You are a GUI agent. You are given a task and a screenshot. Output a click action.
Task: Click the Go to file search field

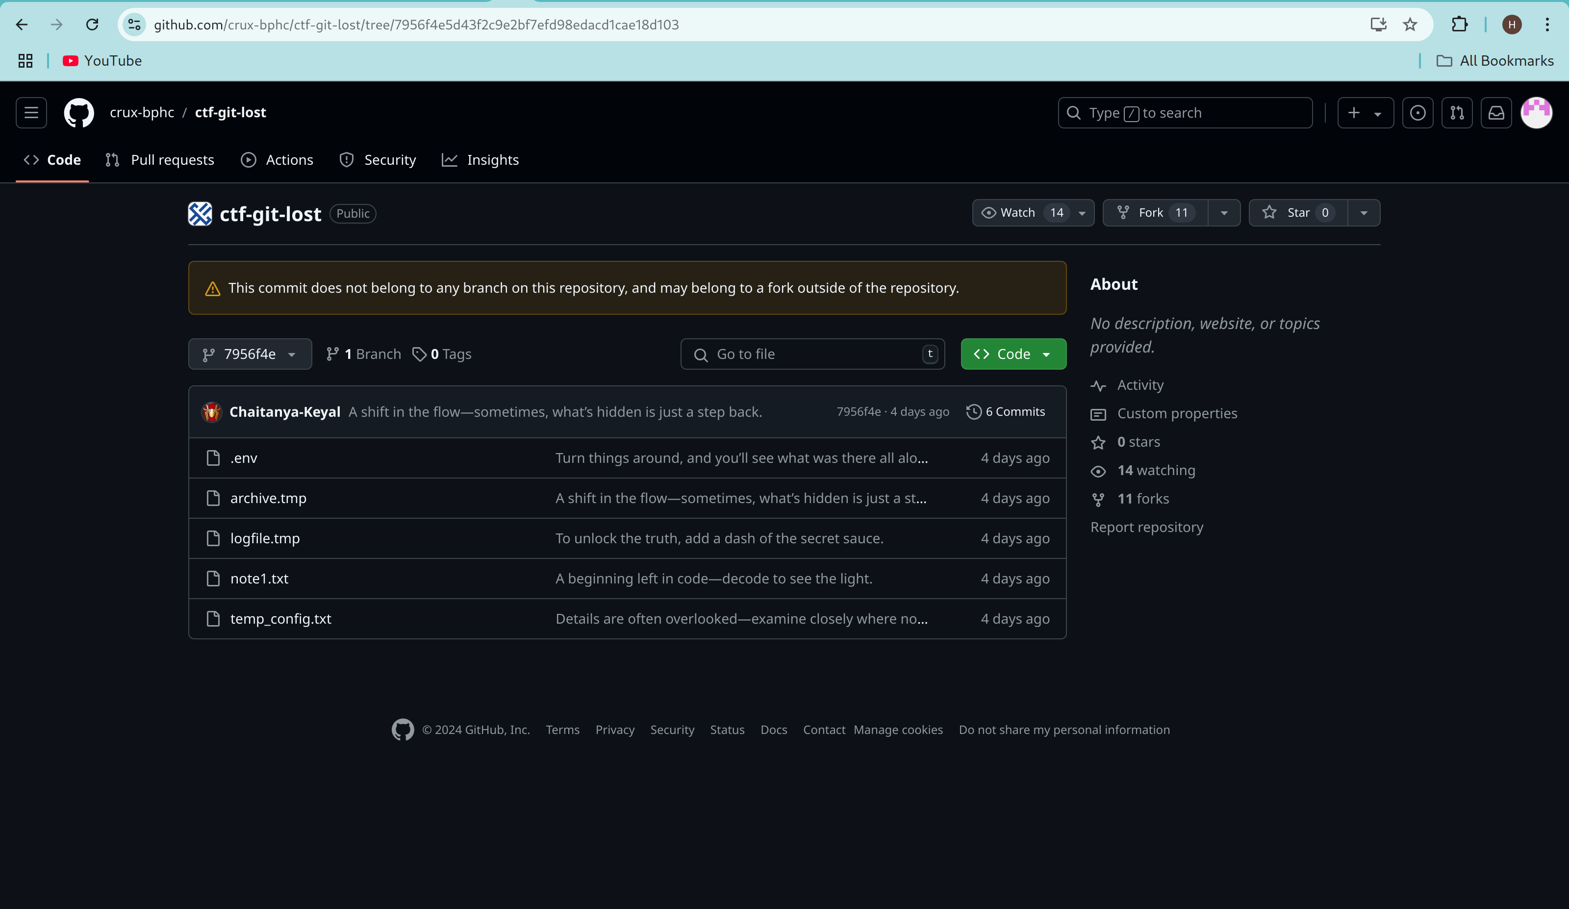812,354
